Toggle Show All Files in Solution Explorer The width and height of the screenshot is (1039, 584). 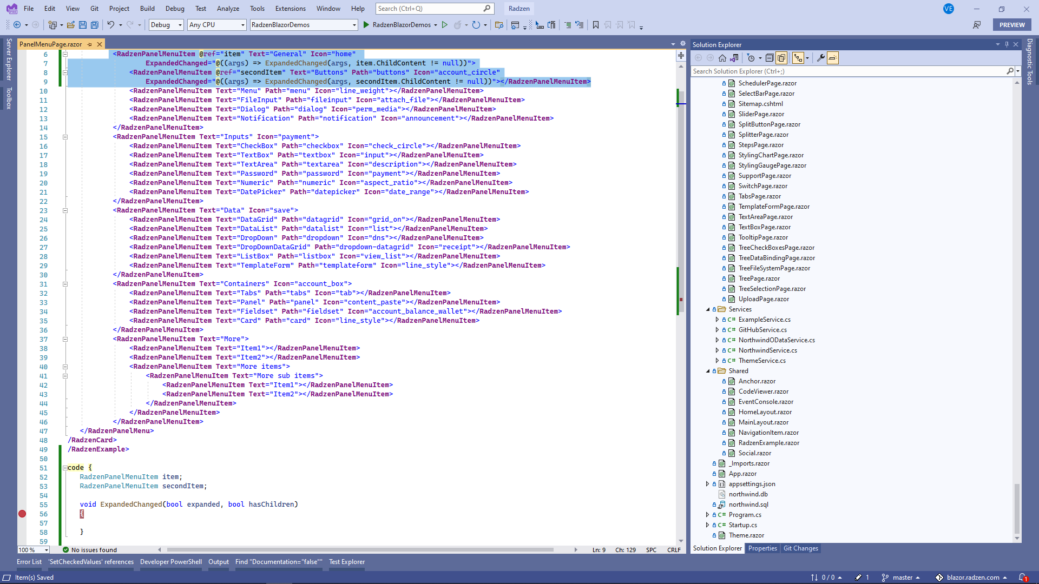[x=781, y=58]
